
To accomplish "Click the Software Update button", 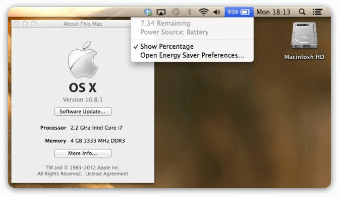I will [x=83, y=112].
